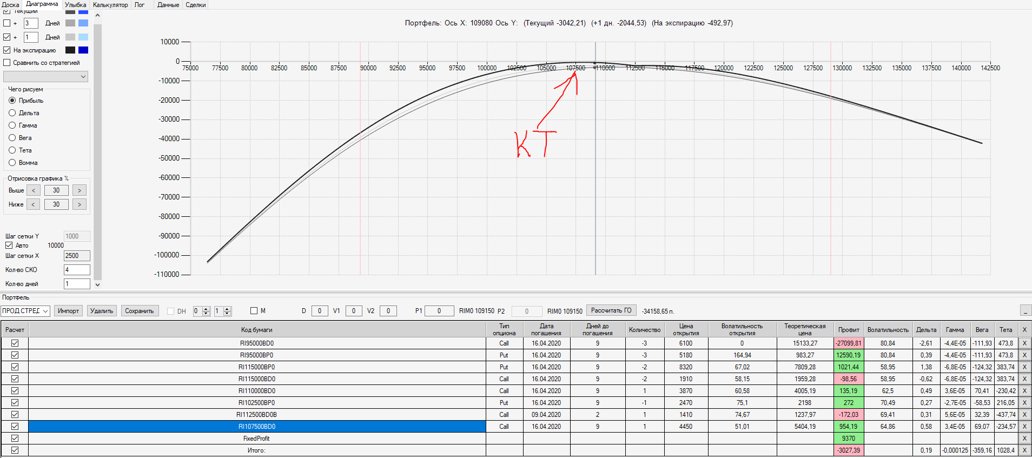Increase the second DH spinner value
Image resolution: width=1032 pixels, height=458 pixels.
pyautogui.click(x=227, y=309)
